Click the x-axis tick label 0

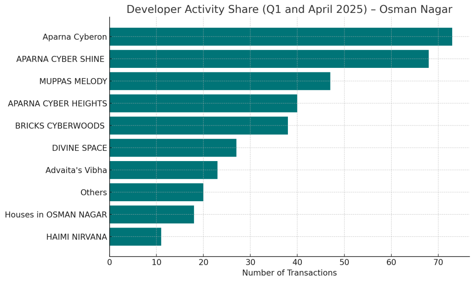(x=109, y=263)
